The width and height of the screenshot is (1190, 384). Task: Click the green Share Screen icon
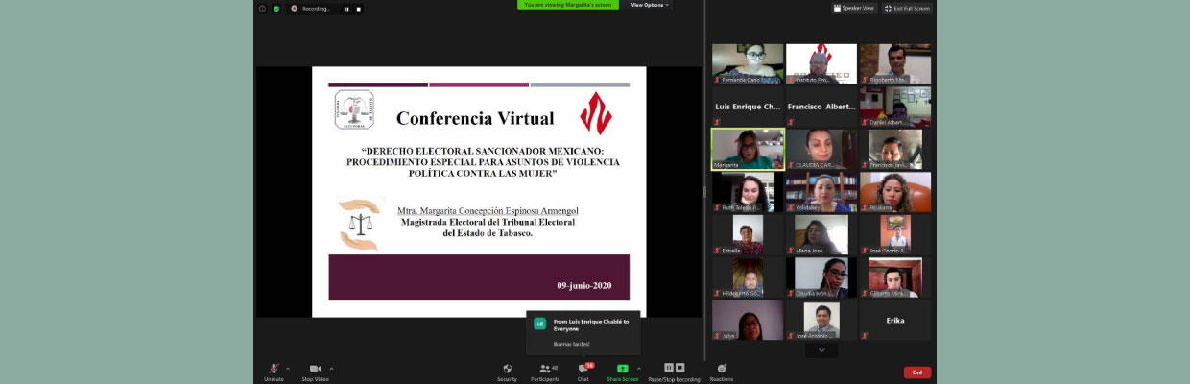pos(622,369)
